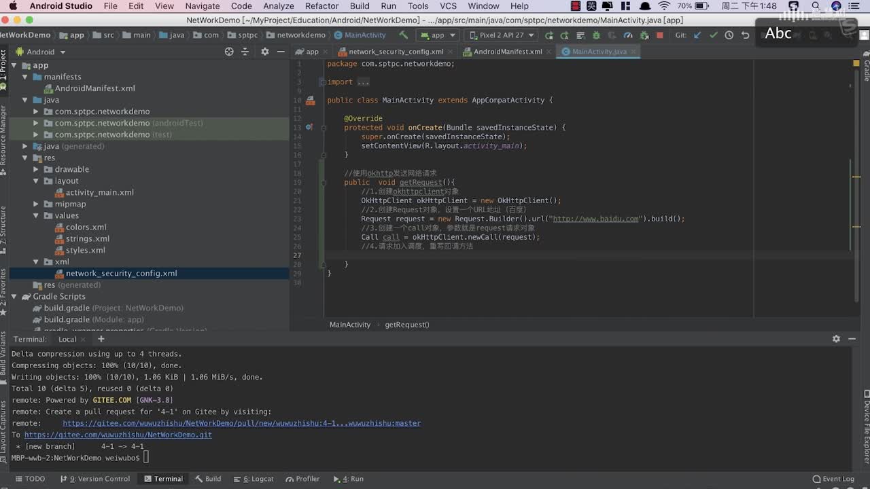The height and width of the screenshot is (489, 870).
Task: Click the Profile app gauge icon
Action: [628, 35]
